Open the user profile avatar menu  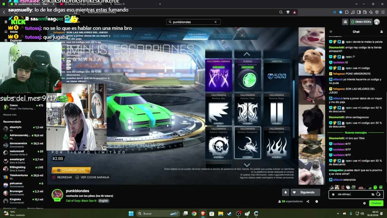(377, 22)
